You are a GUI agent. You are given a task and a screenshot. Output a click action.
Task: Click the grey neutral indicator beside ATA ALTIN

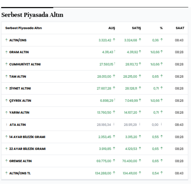pos(6,125)
